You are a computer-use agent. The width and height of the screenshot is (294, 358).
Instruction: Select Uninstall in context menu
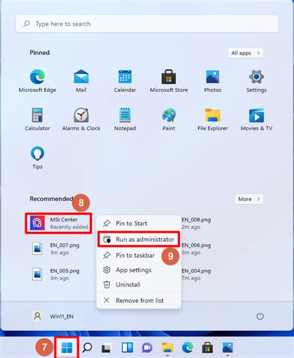[x=139, y=285]
